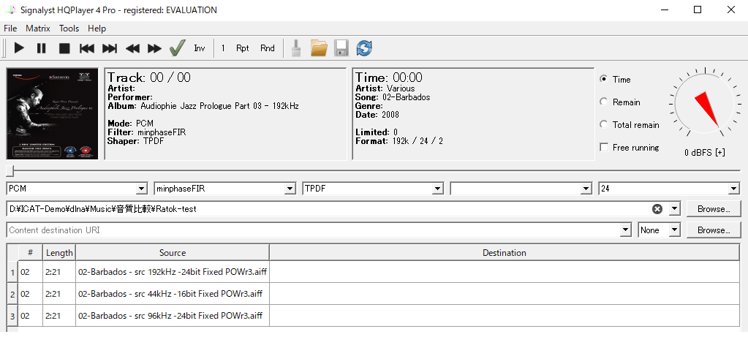
Task: Select the Total remain radio button
Action: point(604,125)
